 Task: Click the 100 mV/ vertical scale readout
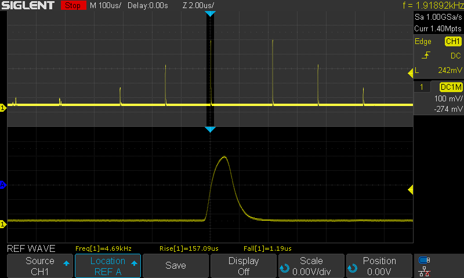pyautogui.click(x=448, y=98)
